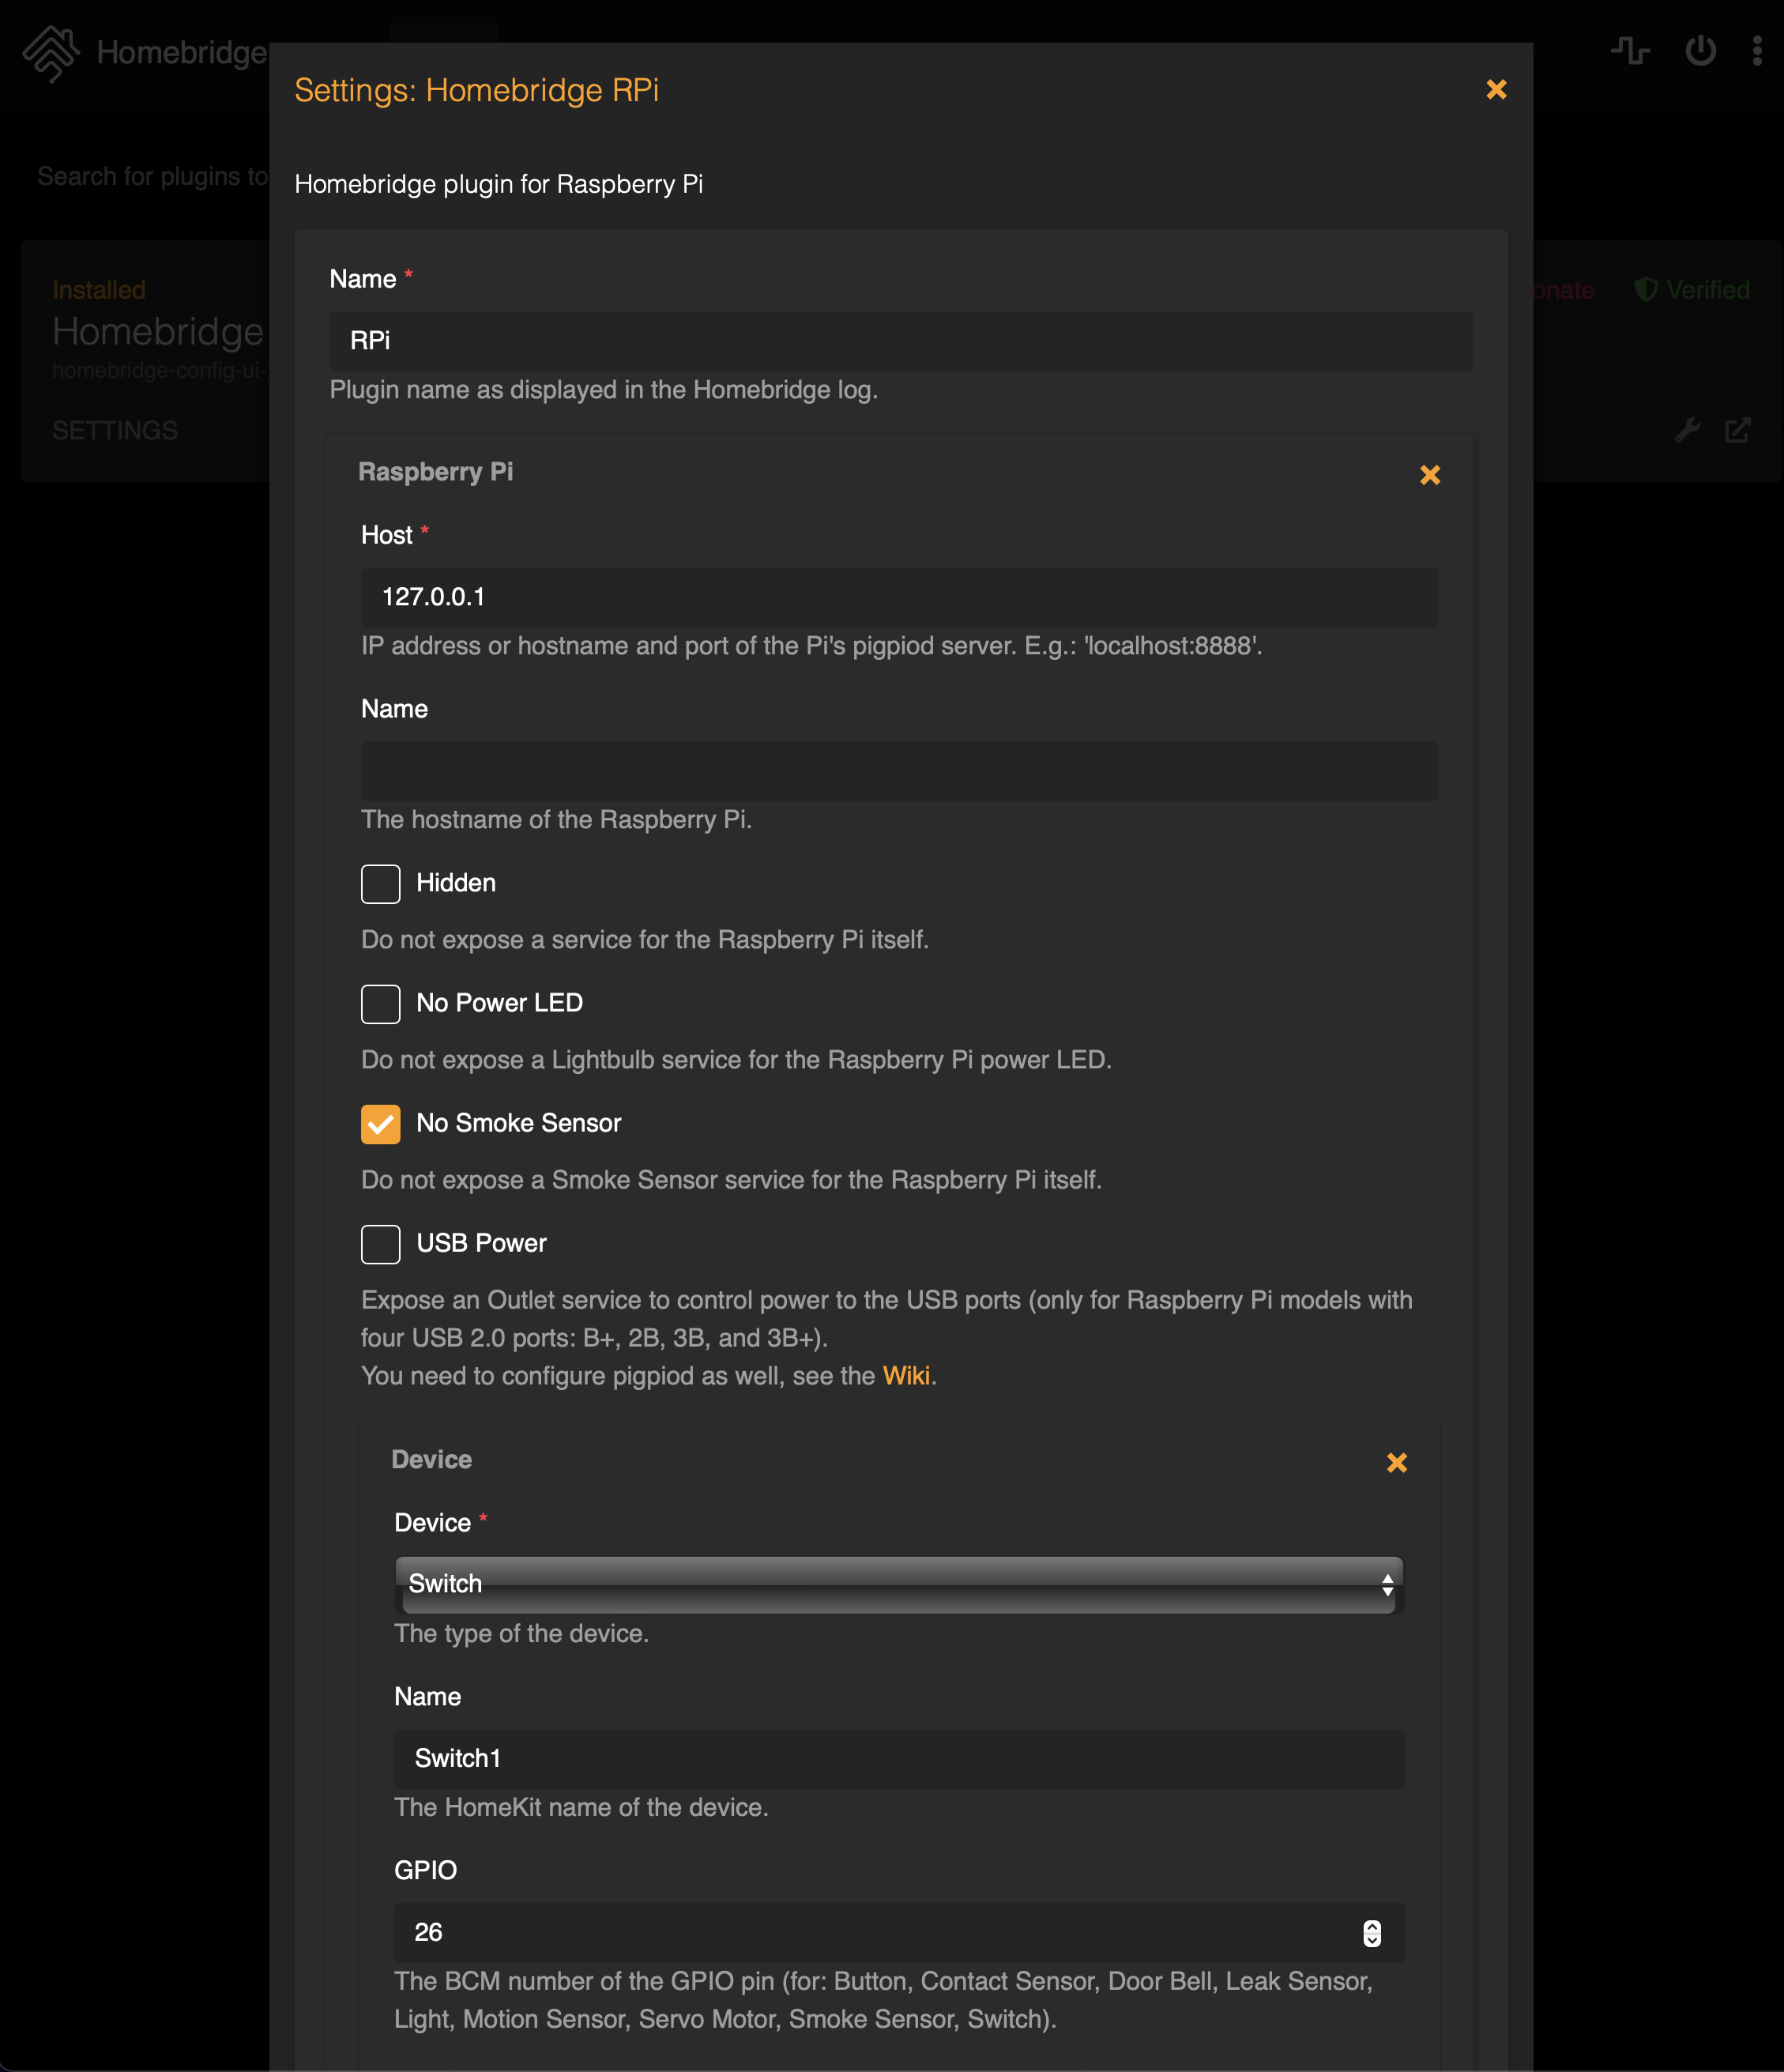
Task: Click the 'Homebridge plugin for Raspberry Pi' text
Action: pos(498,184)
